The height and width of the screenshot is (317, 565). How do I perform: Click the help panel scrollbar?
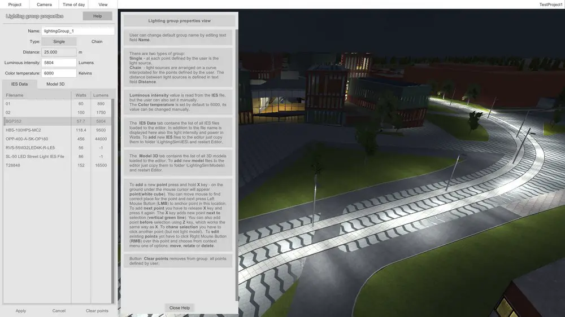tap(236, 165)
